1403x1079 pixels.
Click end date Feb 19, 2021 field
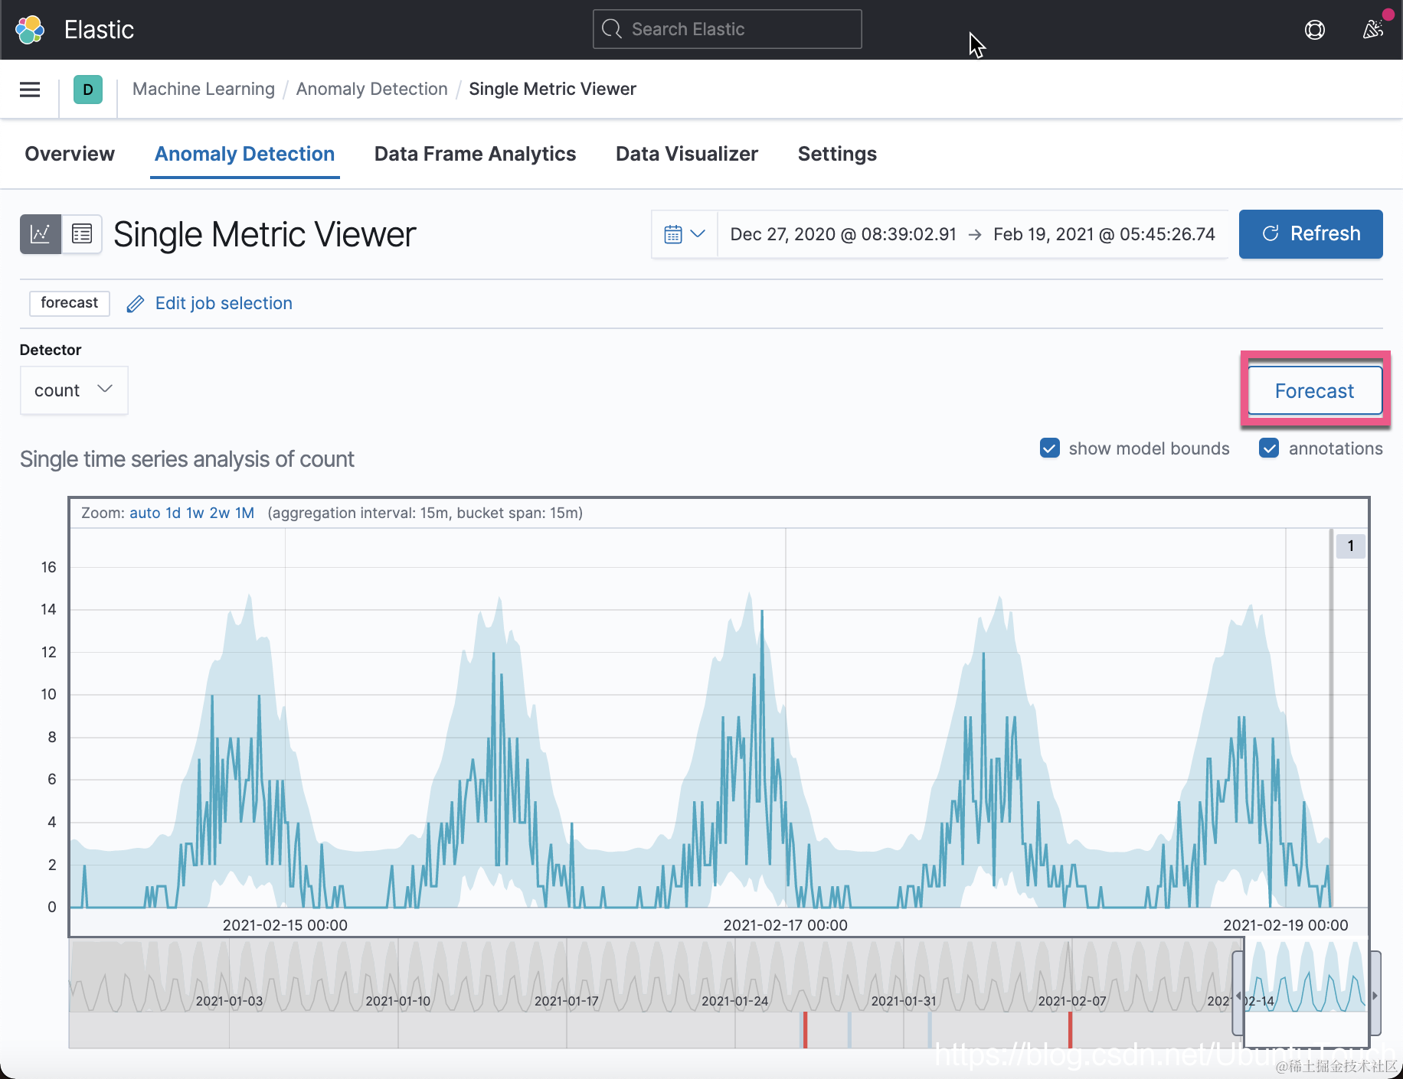pyautogui.click(x=1104, y=234)
